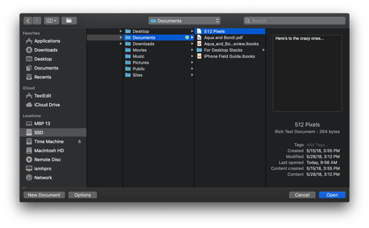Viewport: 369px width, 228px height.
Task: Eject the Time Machine volume
Action: coord(80,142)
